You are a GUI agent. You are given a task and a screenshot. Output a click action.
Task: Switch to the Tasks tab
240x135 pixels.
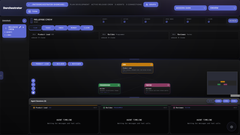pos(48,28)
